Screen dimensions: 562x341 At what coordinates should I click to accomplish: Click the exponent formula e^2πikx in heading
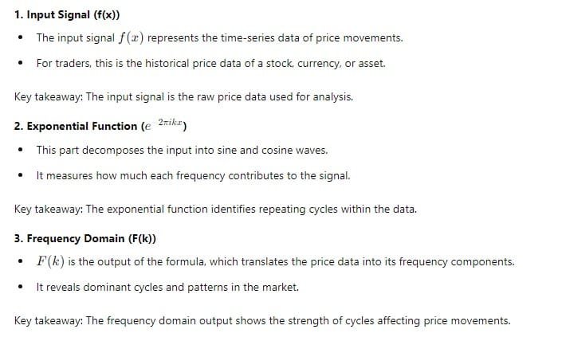click(169, 124)
